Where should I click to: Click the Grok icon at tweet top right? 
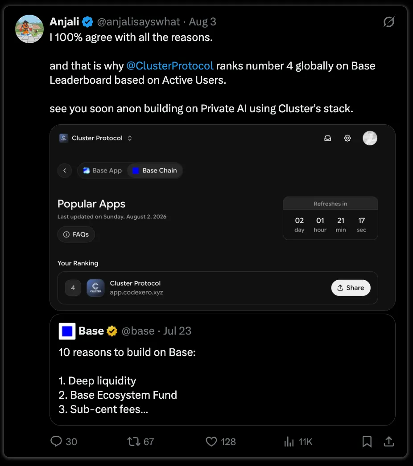click(x=388, y=22)
